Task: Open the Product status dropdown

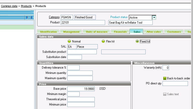Action: click(x=154, y=17)
